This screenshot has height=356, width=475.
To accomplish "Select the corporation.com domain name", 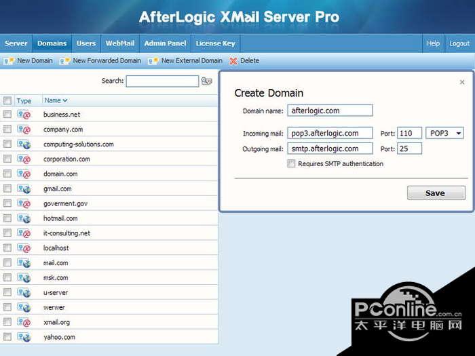I will tap(66, 159).
